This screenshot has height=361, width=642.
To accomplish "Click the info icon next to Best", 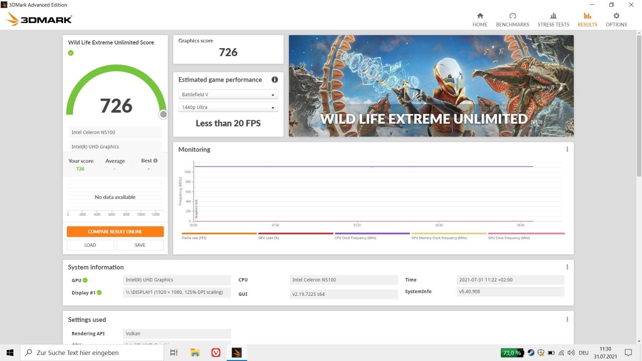I will (155, 160).
